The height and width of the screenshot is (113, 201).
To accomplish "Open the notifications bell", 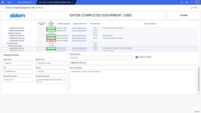I will click(x=187, y=2).
